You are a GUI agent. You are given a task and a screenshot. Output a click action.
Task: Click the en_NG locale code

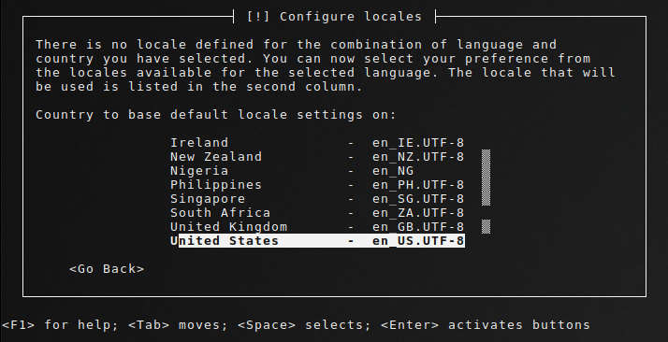point(393,171)
